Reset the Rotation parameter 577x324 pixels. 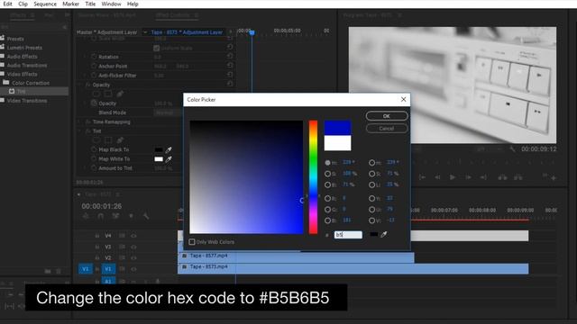(x=230, y=56)
